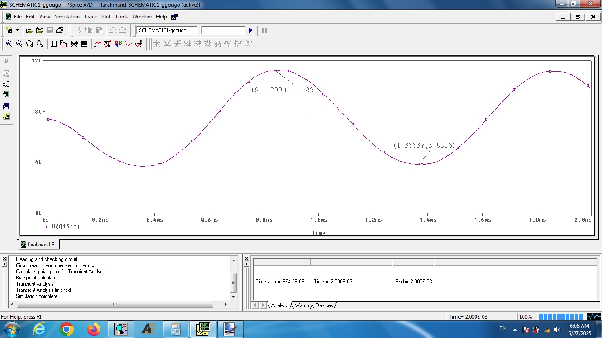Toggle mark data points icon
Image resolution: width=602 pixels, height=338 pixels.
point(128,44)
